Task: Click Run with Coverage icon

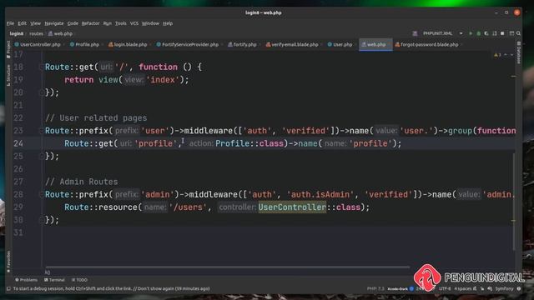Action: 486,33
